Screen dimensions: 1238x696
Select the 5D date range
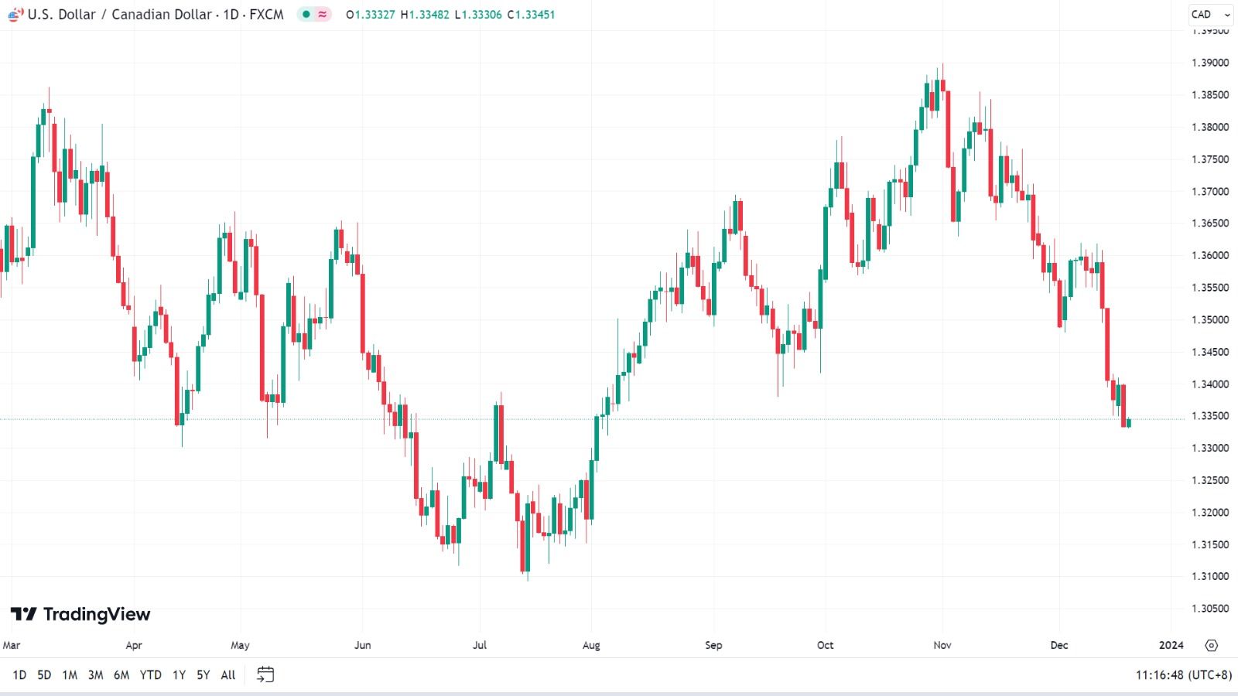[44, 675]
